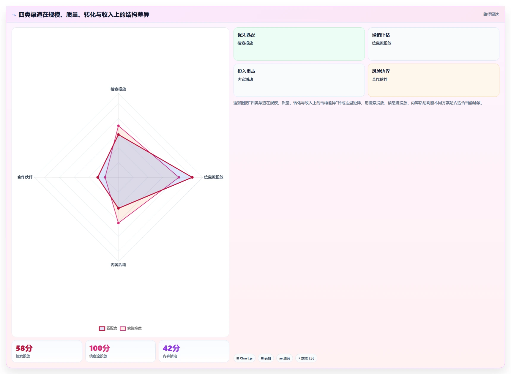Open the 投入重点 内容活动 card
Image resolution: width=511 pixels, height=374 pixels.
point(299,80)
